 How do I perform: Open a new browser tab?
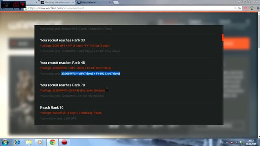(116, 2)
